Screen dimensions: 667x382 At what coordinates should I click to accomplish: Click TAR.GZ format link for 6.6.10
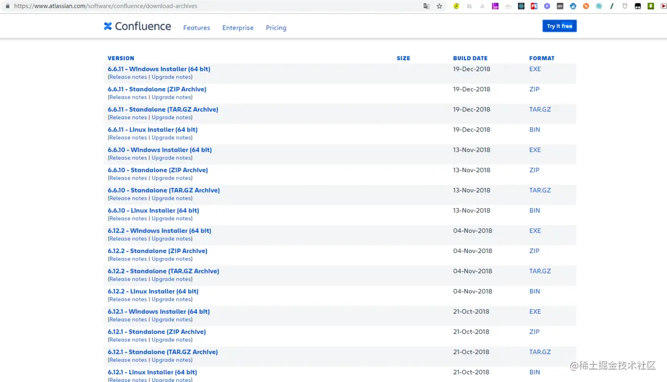tap(540, 190)
